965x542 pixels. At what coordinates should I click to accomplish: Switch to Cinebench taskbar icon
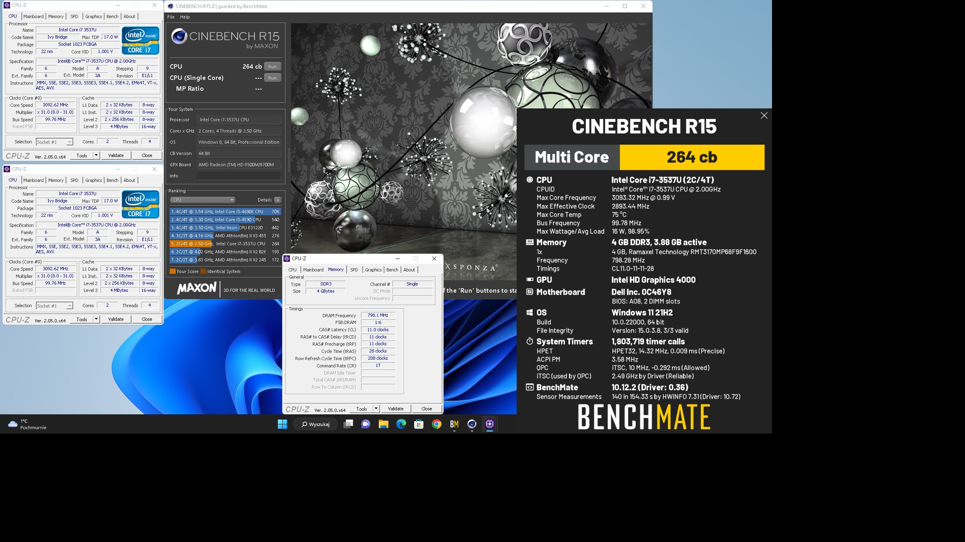coord(472,424)
